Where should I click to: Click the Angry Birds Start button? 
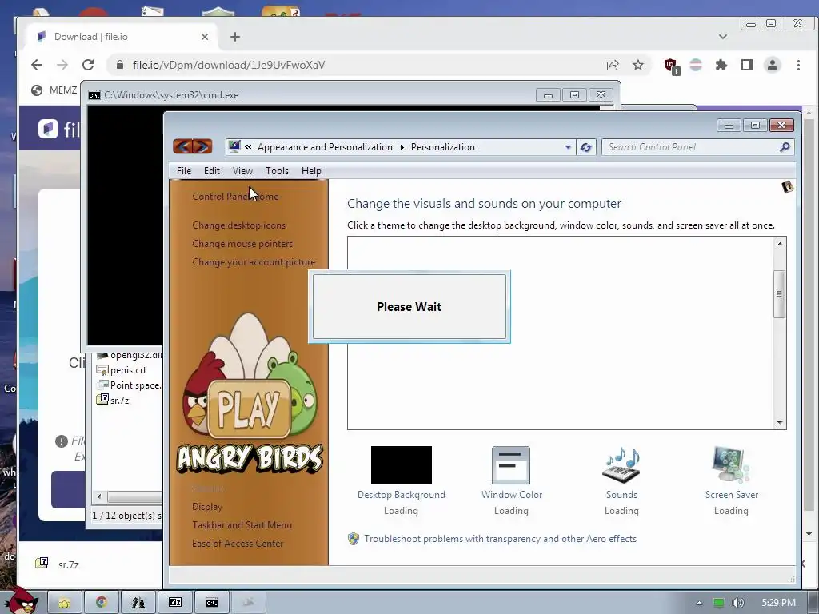click(22, 600)
